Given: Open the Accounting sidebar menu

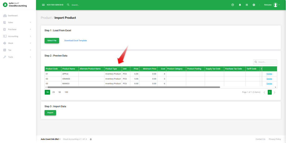Looking at the screenshot, I should [17, 36].
